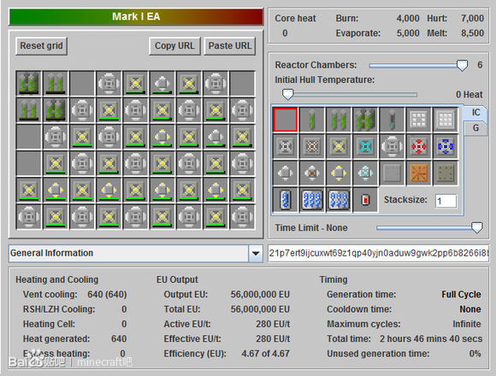The image size is (496, 376).
Task: Click the Stacksize input field
Action: pos(446,201)
